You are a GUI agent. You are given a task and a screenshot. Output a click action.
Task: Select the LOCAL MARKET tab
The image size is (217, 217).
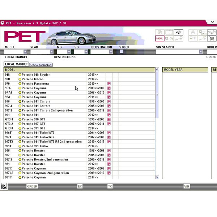[x=17, y=64]
